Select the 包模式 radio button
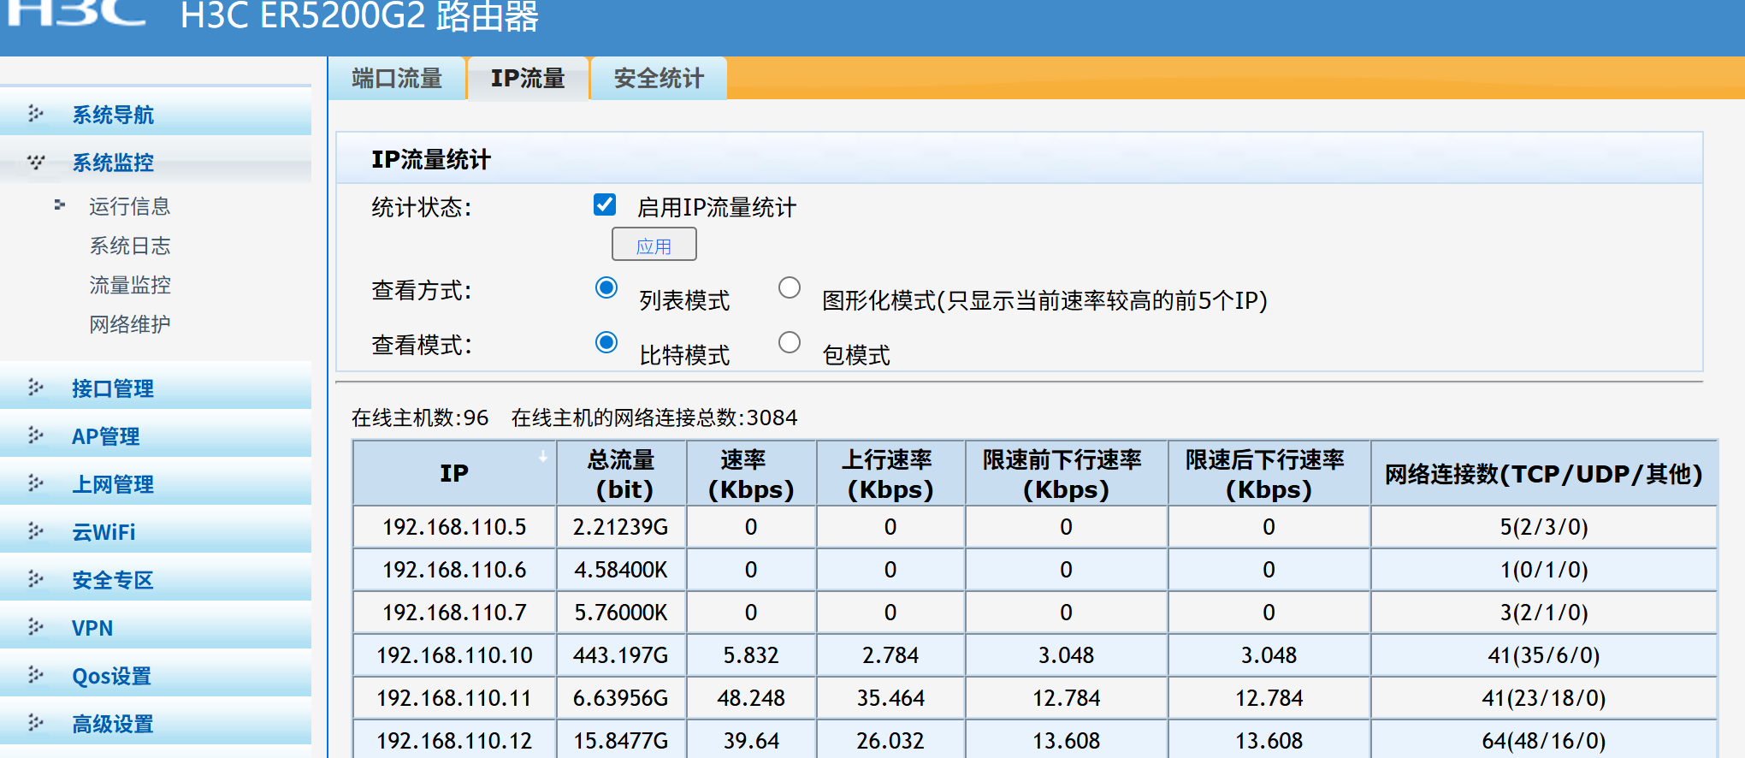This screenshot has width=1745, height=758. coord(789,343)
